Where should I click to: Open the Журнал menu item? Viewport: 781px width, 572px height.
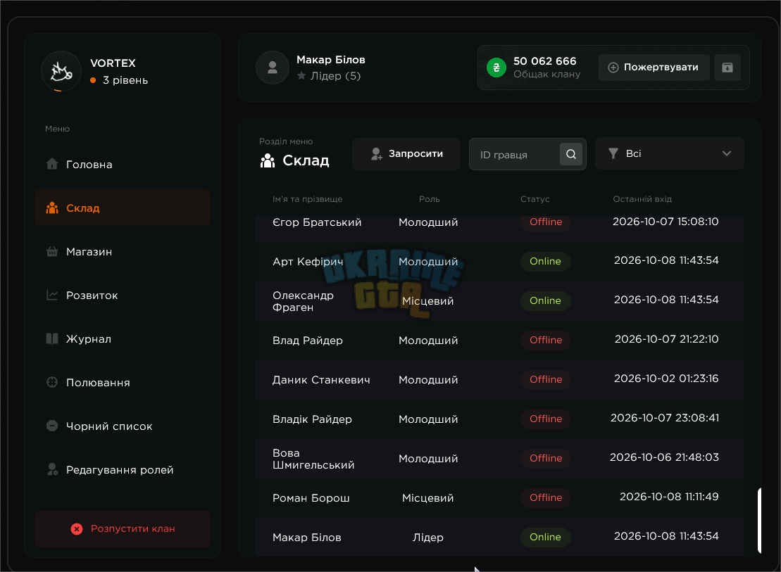[123, 339]
